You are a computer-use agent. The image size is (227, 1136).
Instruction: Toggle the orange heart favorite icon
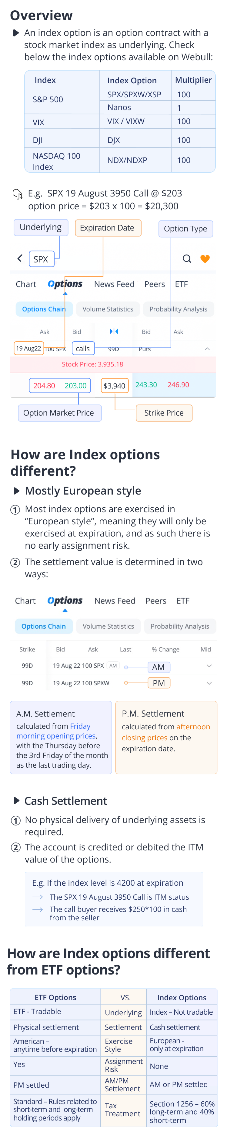(x=205, y=259)
